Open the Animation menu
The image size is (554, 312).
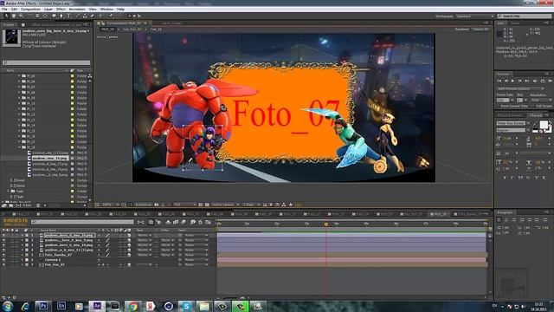click(77, 10)
